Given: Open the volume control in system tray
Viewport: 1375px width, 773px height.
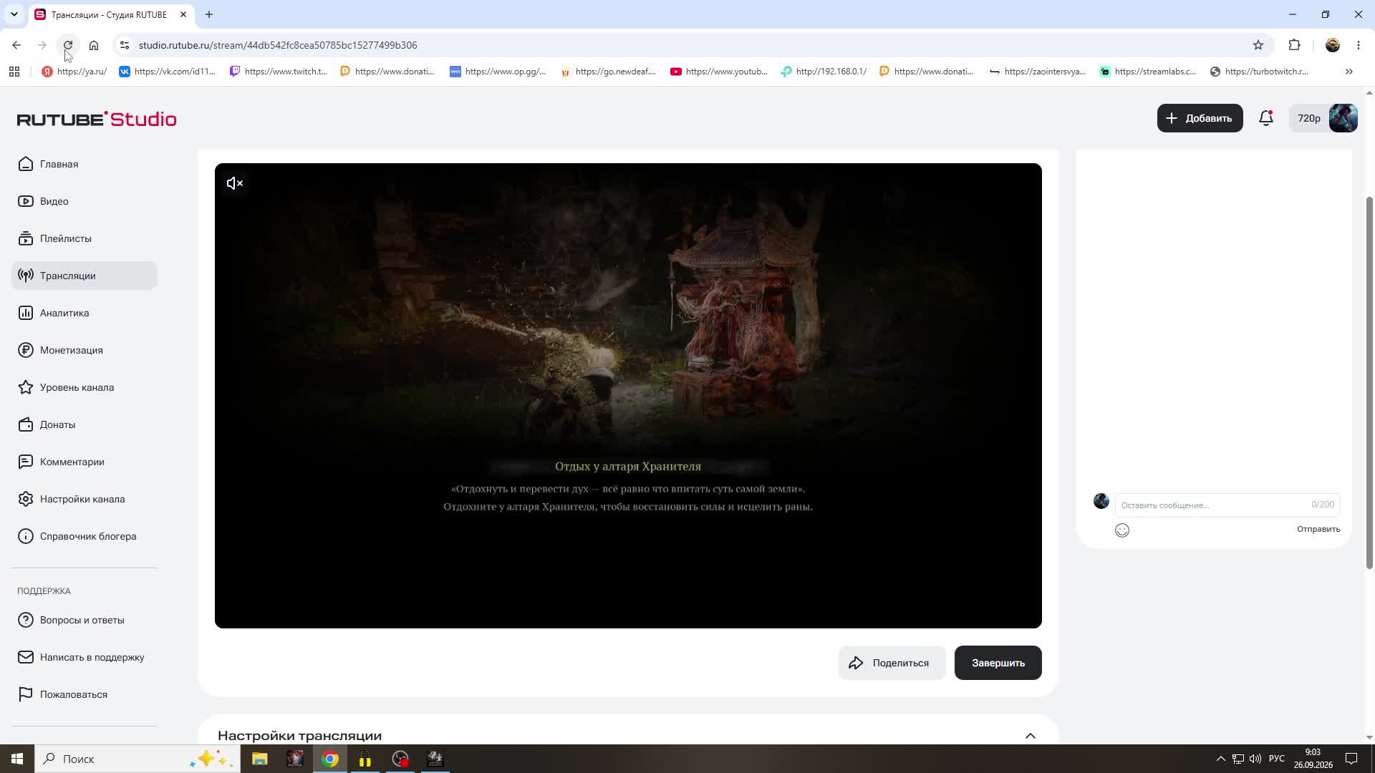Looking at the screenshot, I should click(x=1255, y=759).
